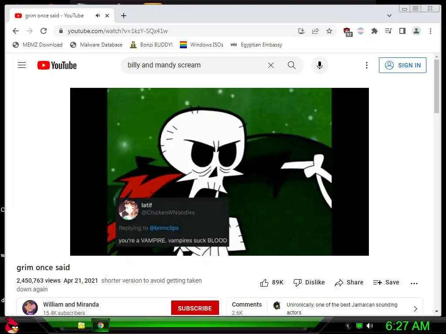This screenshot has width=446, height=334.
Task: Open the Windows ISOs bookmark
Action: [202, 45]
